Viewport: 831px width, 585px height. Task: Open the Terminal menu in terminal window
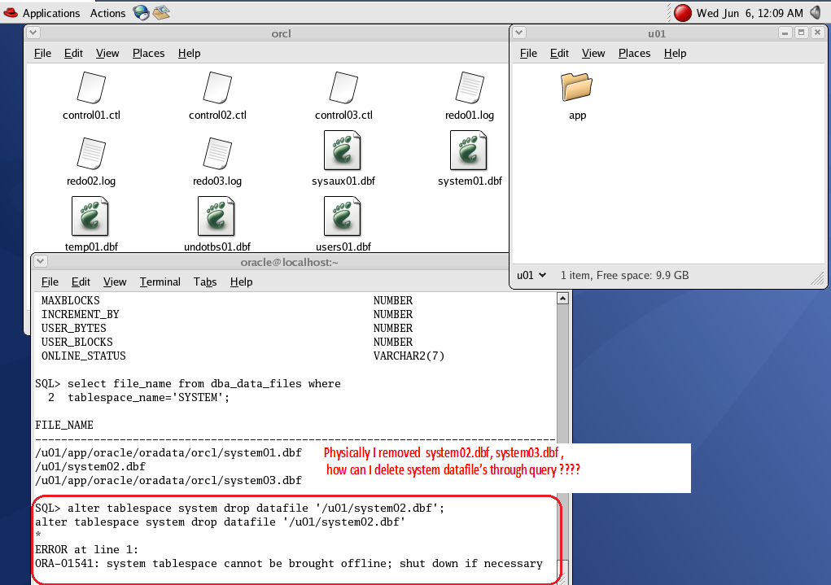[160, 282]
